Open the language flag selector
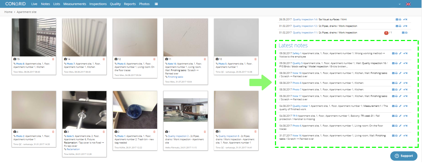The image size is (422, 165). tap(408, 4)
